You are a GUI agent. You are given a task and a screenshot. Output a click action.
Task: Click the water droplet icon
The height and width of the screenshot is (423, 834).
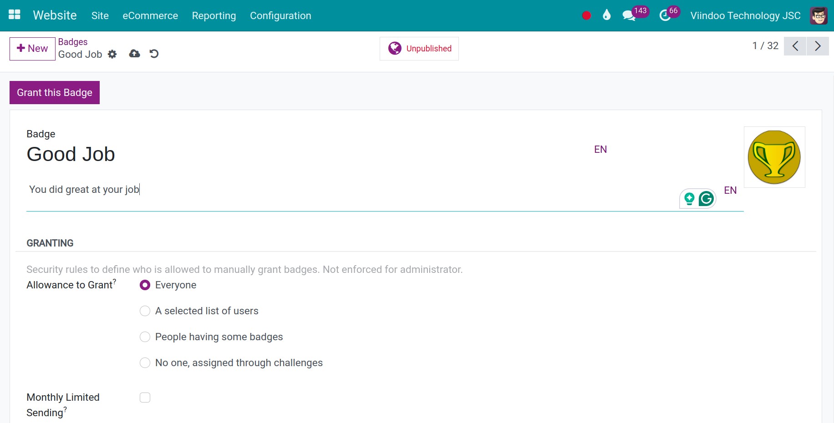point(606,15)
